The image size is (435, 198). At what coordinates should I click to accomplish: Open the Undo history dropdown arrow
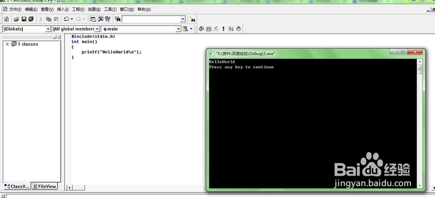(72, 19)
